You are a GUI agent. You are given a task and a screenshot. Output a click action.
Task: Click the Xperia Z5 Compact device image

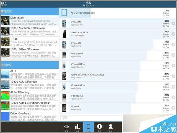click(64, 76)
